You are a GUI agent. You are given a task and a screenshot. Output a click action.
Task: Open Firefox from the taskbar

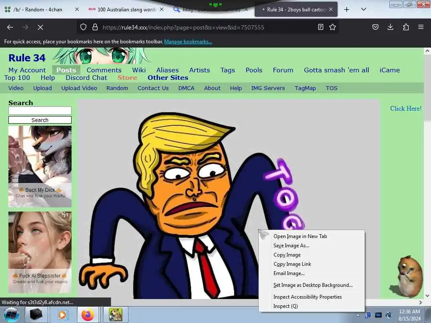[88, 315]
